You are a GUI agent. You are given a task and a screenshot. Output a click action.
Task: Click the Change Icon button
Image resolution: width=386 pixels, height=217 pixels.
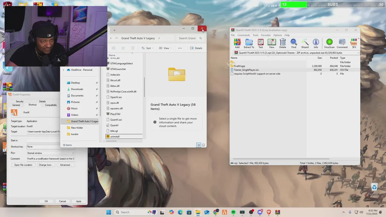[x=46, y=165]
